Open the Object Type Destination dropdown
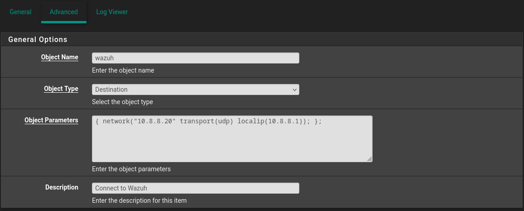 coord(195,90)
